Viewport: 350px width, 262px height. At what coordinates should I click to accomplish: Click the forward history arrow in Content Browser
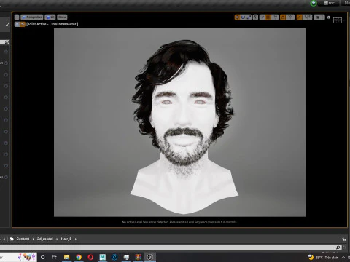click(4, 239)
